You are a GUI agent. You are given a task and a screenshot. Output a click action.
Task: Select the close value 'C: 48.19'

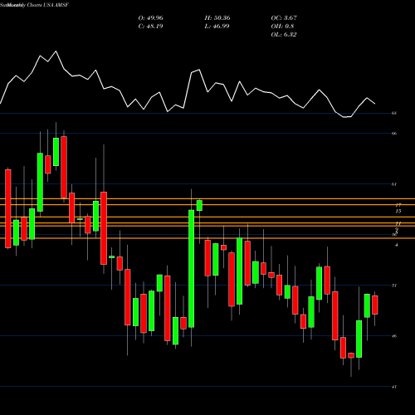(x=150, y=27)
